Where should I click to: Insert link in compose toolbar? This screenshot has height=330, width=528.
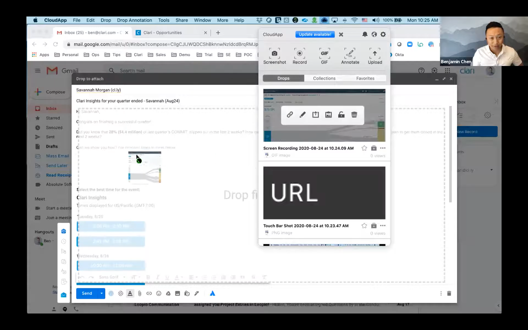tap(149, 293)
